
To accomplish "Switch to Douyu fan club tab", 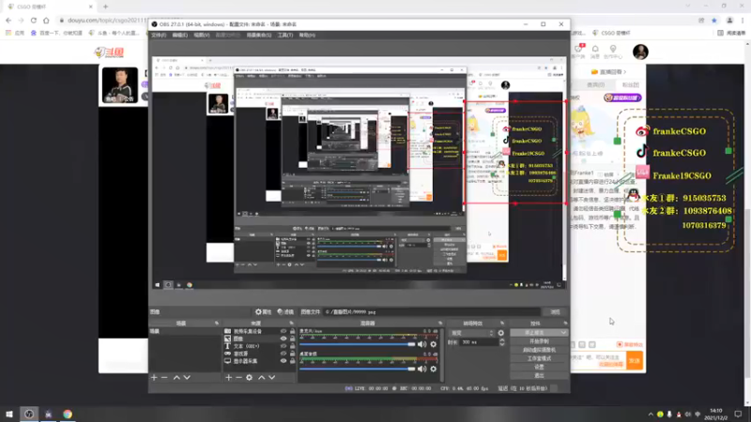I will [x=630, y=84].
